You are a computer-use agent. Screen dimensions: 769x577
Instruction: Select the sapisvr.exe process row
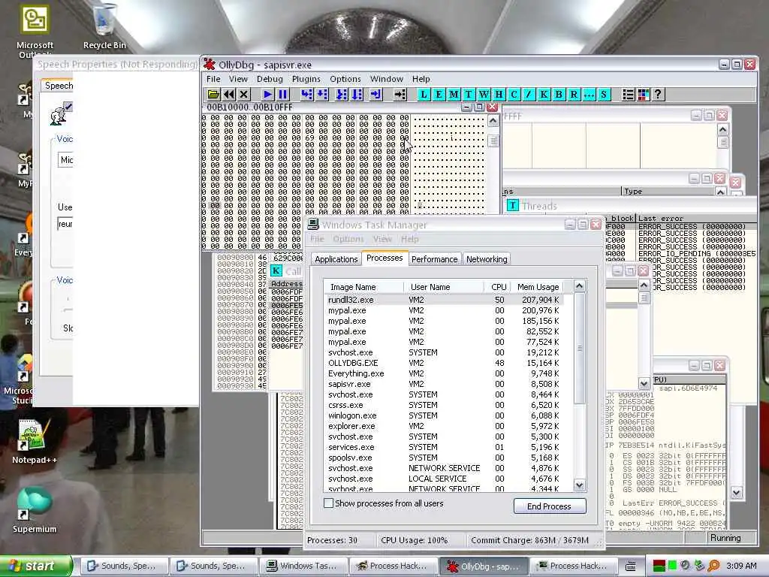click(444, 384)
